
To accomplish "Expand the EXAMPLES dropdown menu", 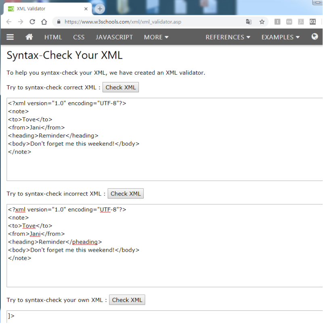I will [280, 37].
